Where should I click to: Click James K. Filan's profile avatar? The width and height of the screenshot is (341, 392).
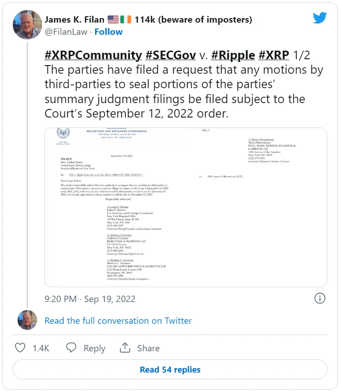click(27, 24)
